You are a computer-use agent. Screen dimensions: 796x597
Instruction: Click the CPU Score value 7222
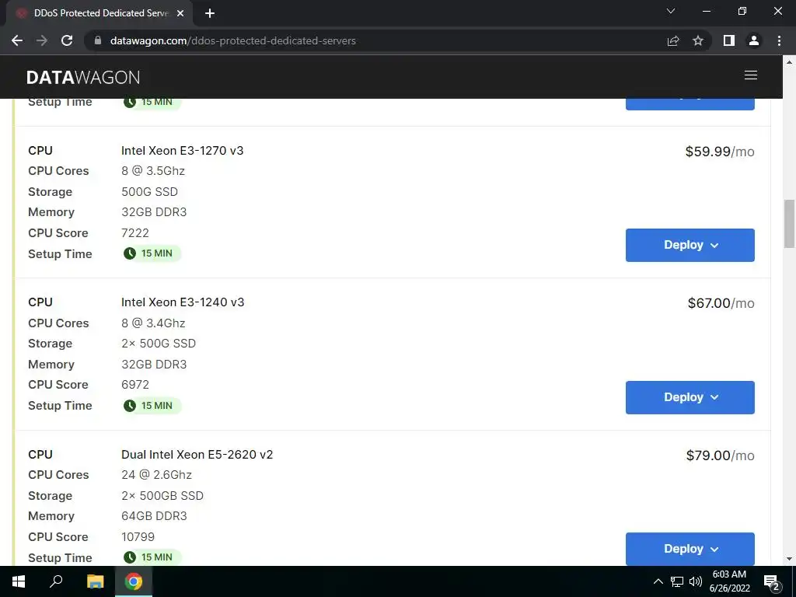(135, 233)
